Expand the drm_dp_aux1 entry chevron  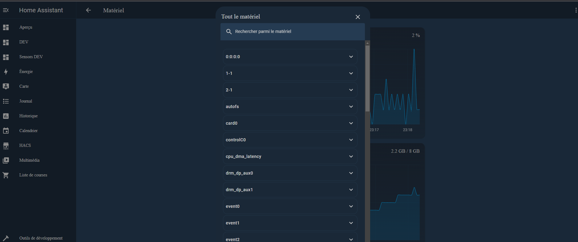coord(351,190)
